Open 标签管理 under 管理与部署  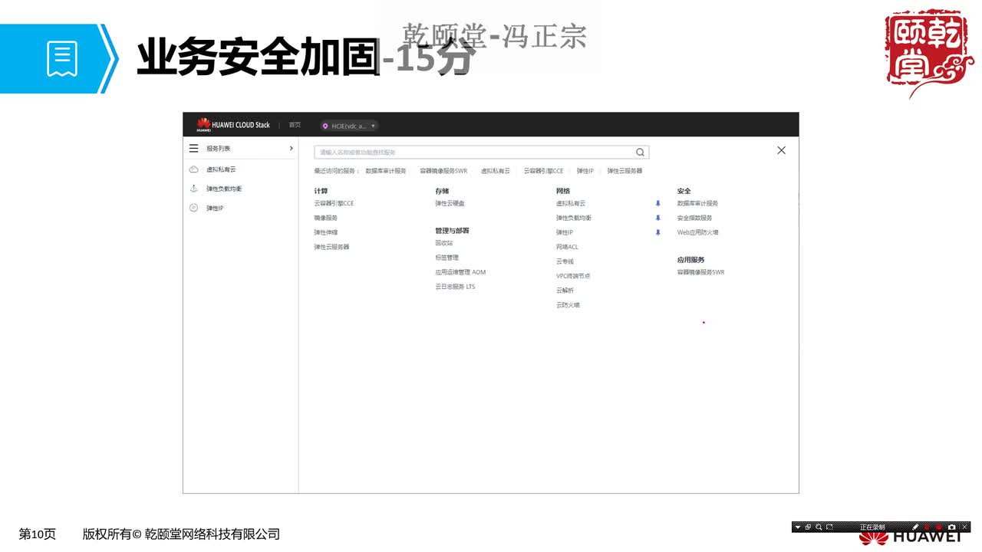tap(447, 258)
